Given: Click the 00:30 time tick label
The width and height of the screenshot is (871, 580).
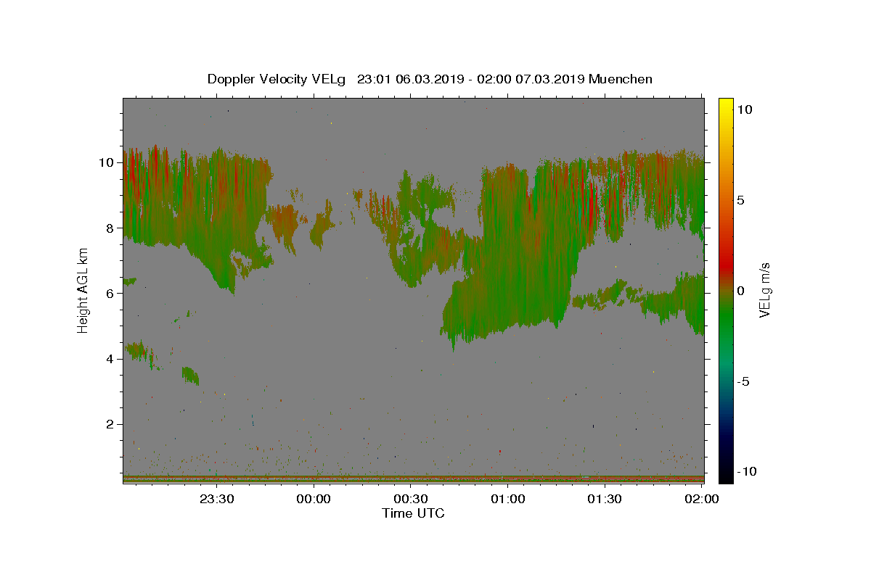Looking at the screenshot, I should click(x=411, y=499).
